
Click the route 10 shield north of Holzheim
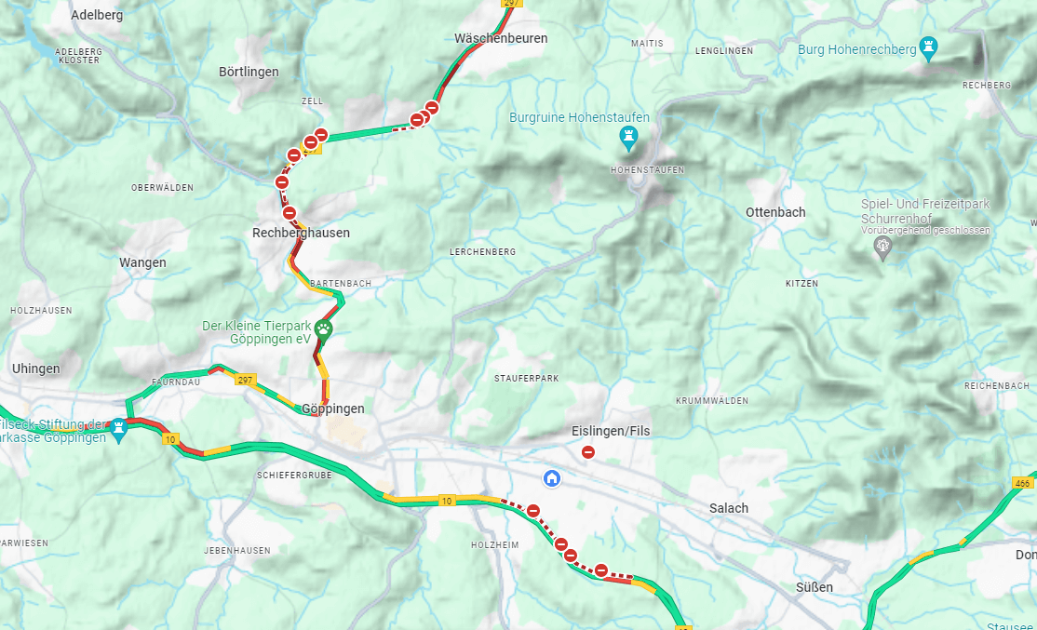447,501
